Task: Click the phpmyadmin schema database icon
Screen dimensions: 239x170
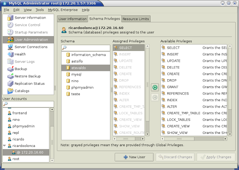Action: 68,87
